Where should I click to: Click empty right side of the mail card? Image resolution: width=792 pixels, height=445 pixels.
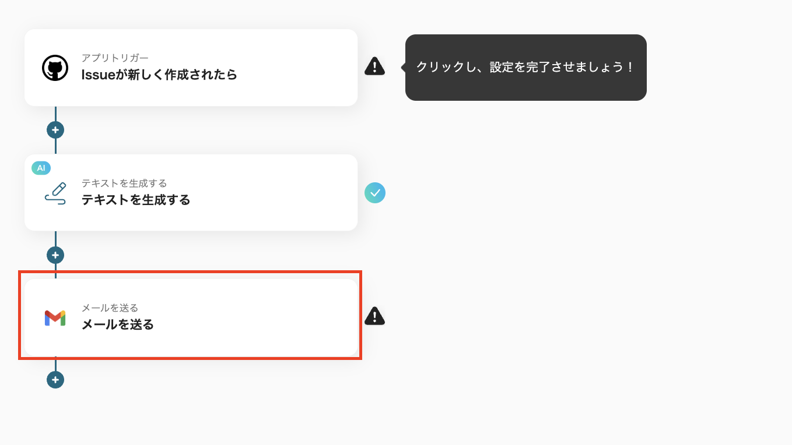280,318
